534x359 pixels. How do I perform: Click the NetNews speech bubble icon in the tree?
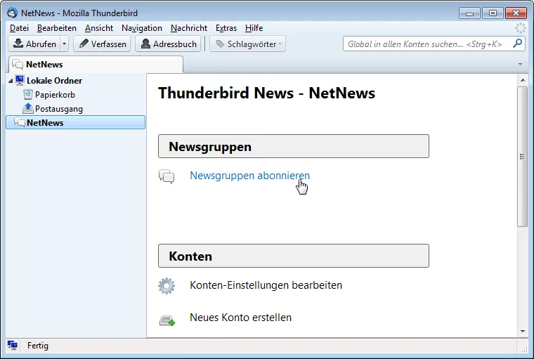coord(20,122)
